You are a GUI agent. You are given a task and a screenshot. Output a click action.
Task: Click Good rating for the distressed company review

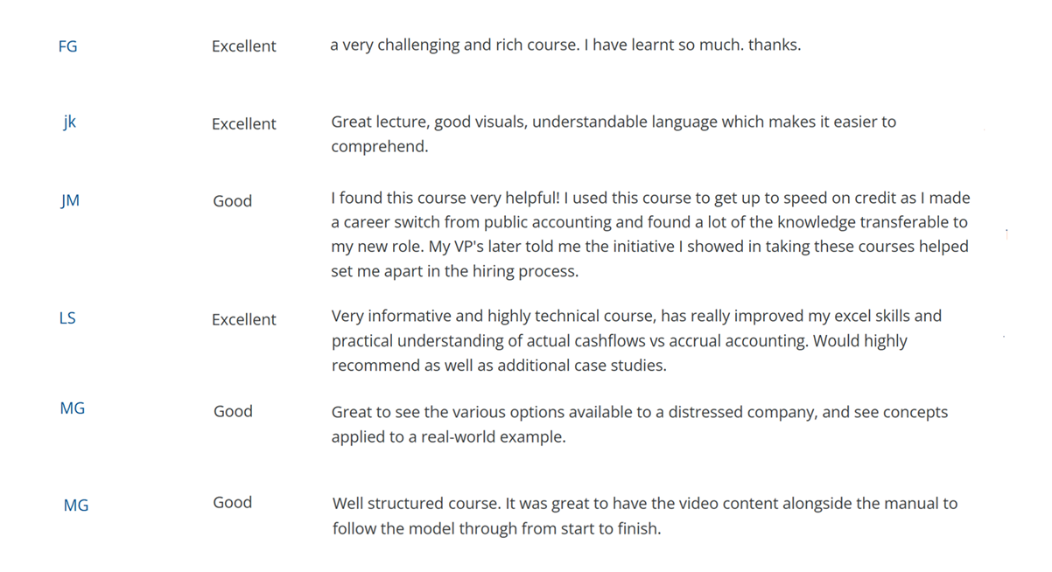pos(233,411)
